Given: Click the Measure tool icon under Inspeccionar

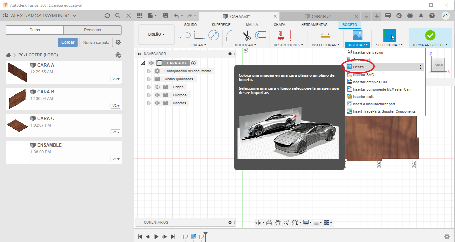Looking at the screenshot, I should [x=325, y=35].
